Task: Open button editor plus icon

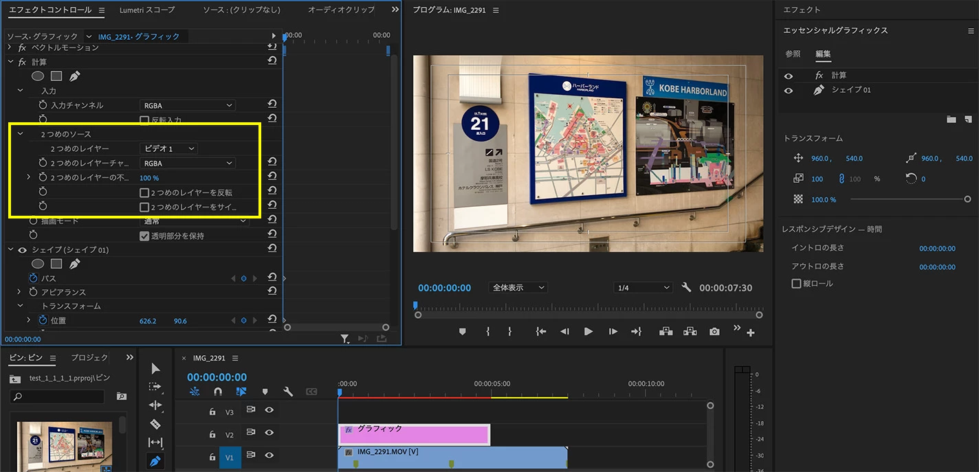Action: click(751, 333)
